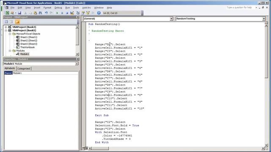The image size is (271, 152).
Task: Open the Insert menu
Action: point(37,8)
